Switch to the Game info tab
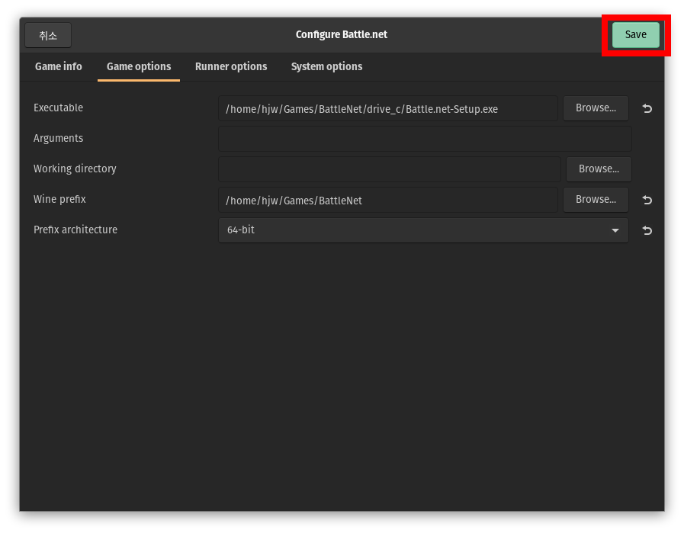 click(x=59, y=67)
